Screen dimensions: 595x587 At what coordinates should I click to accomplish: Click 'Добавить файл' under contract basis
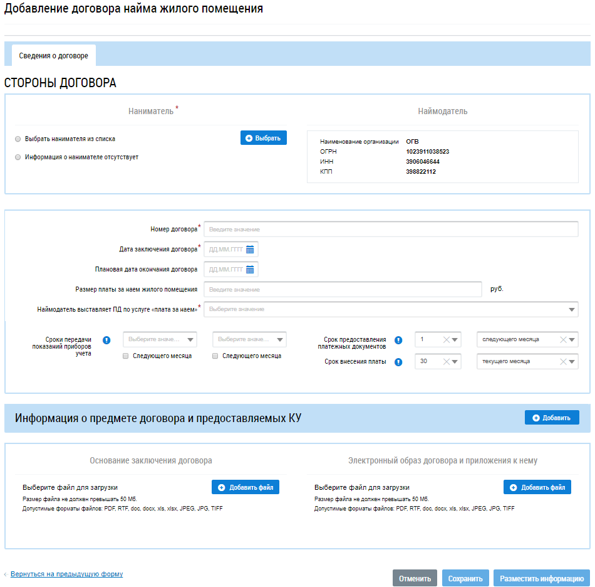pos(245,487)
